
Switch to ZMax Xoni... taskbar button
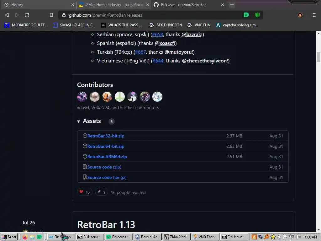click(x=176, y=237)
